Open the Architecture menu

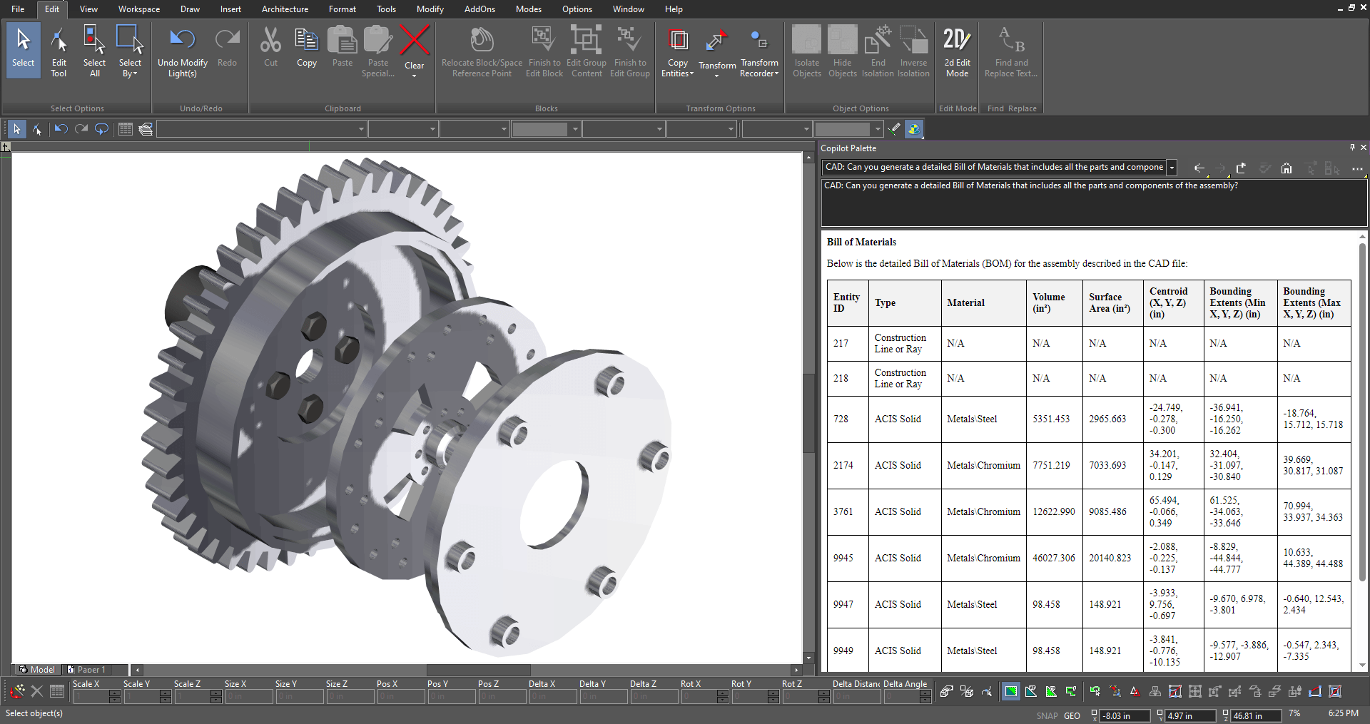click(x=285, y=9)
